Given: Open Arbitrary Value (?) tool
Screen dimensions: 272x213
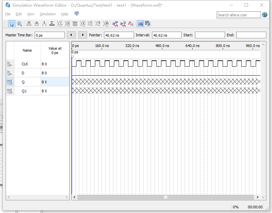Looking at the screenshot, I should click(x=98, y=24).
